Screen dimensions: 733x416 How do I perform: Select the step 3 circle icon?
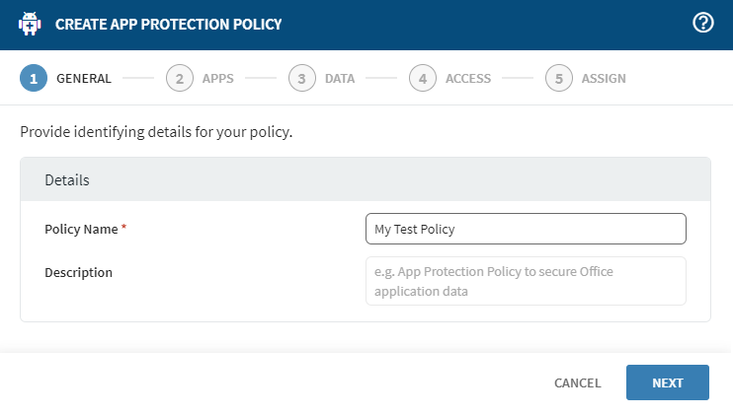click(x=301, y=79)
